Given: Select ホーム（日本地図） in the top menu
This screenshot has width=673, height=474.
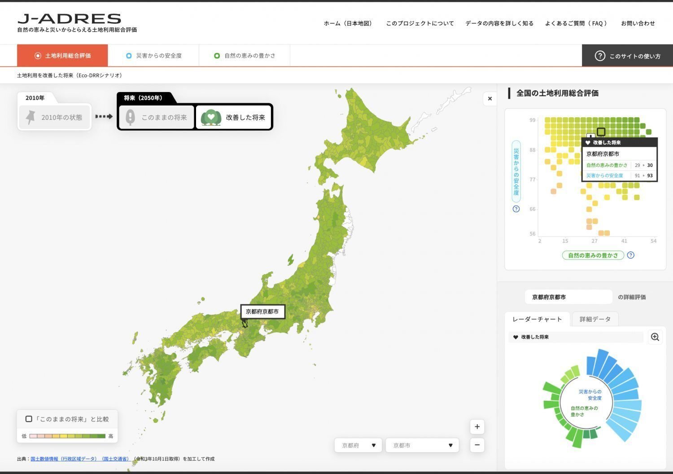Looking at the screenshot, I should pyautogui.click(x=349, y=23).
